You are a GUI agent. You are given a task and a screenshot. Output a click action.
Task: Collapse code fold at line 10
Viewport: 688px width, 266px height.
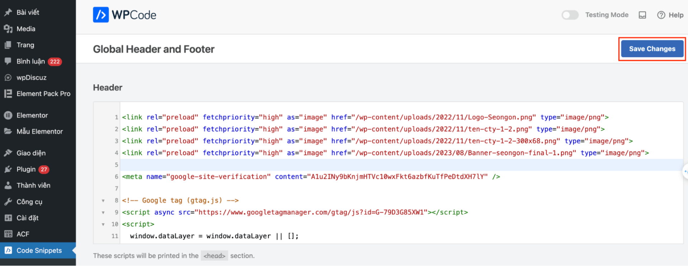(103, 224)
